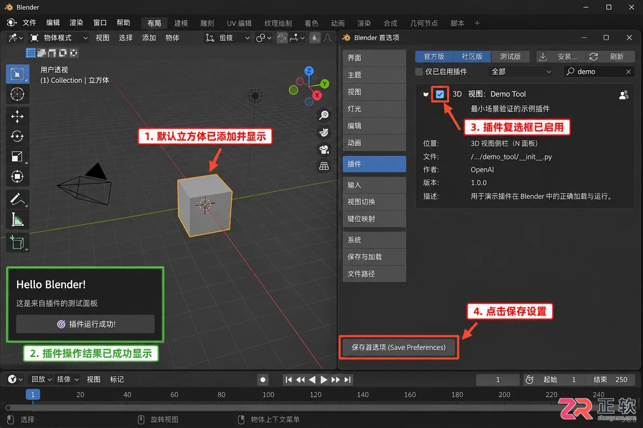Choose the Add Cube tool
Screen dimensions: 643x428
17,242
